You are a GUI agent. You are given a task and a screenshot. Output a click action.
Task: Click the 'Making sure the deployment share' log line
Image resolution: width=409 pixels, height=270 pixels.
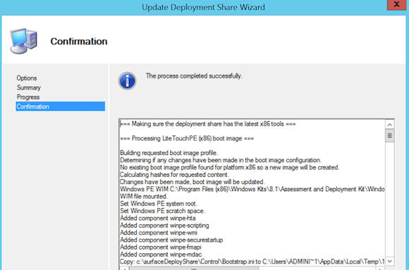[x=208, y=124]
